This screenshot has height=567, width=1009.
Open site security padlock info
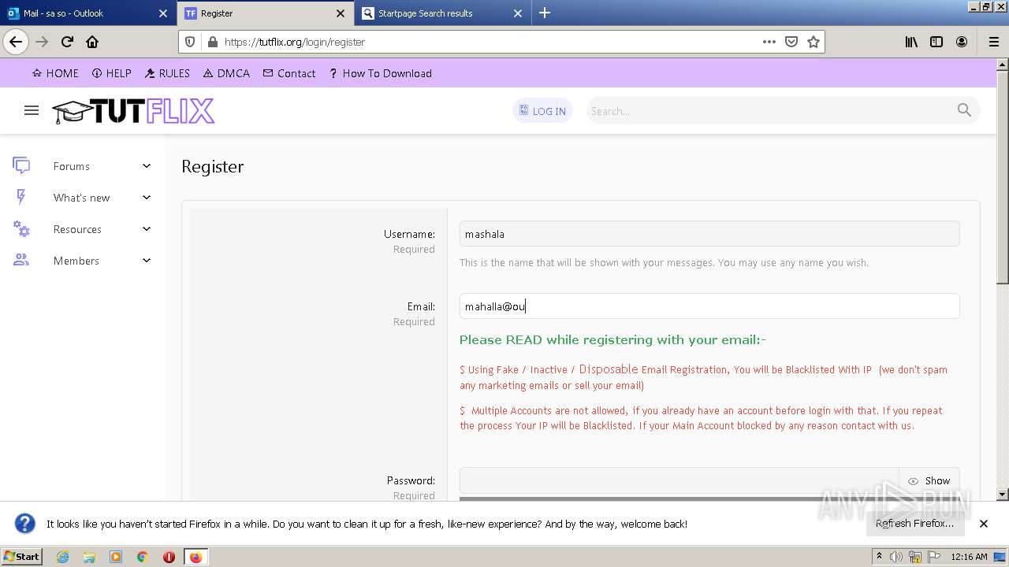click(x=211, y=42)
